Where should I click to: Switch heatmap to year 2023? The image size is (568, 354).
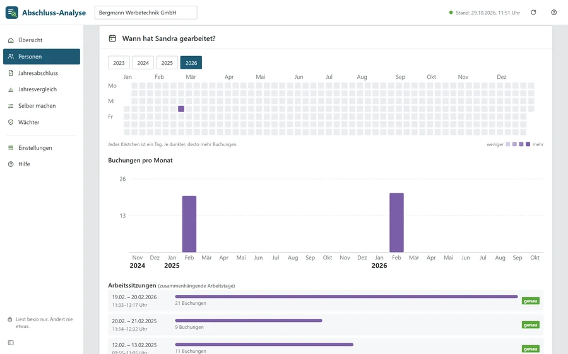[x=119, y=62]
